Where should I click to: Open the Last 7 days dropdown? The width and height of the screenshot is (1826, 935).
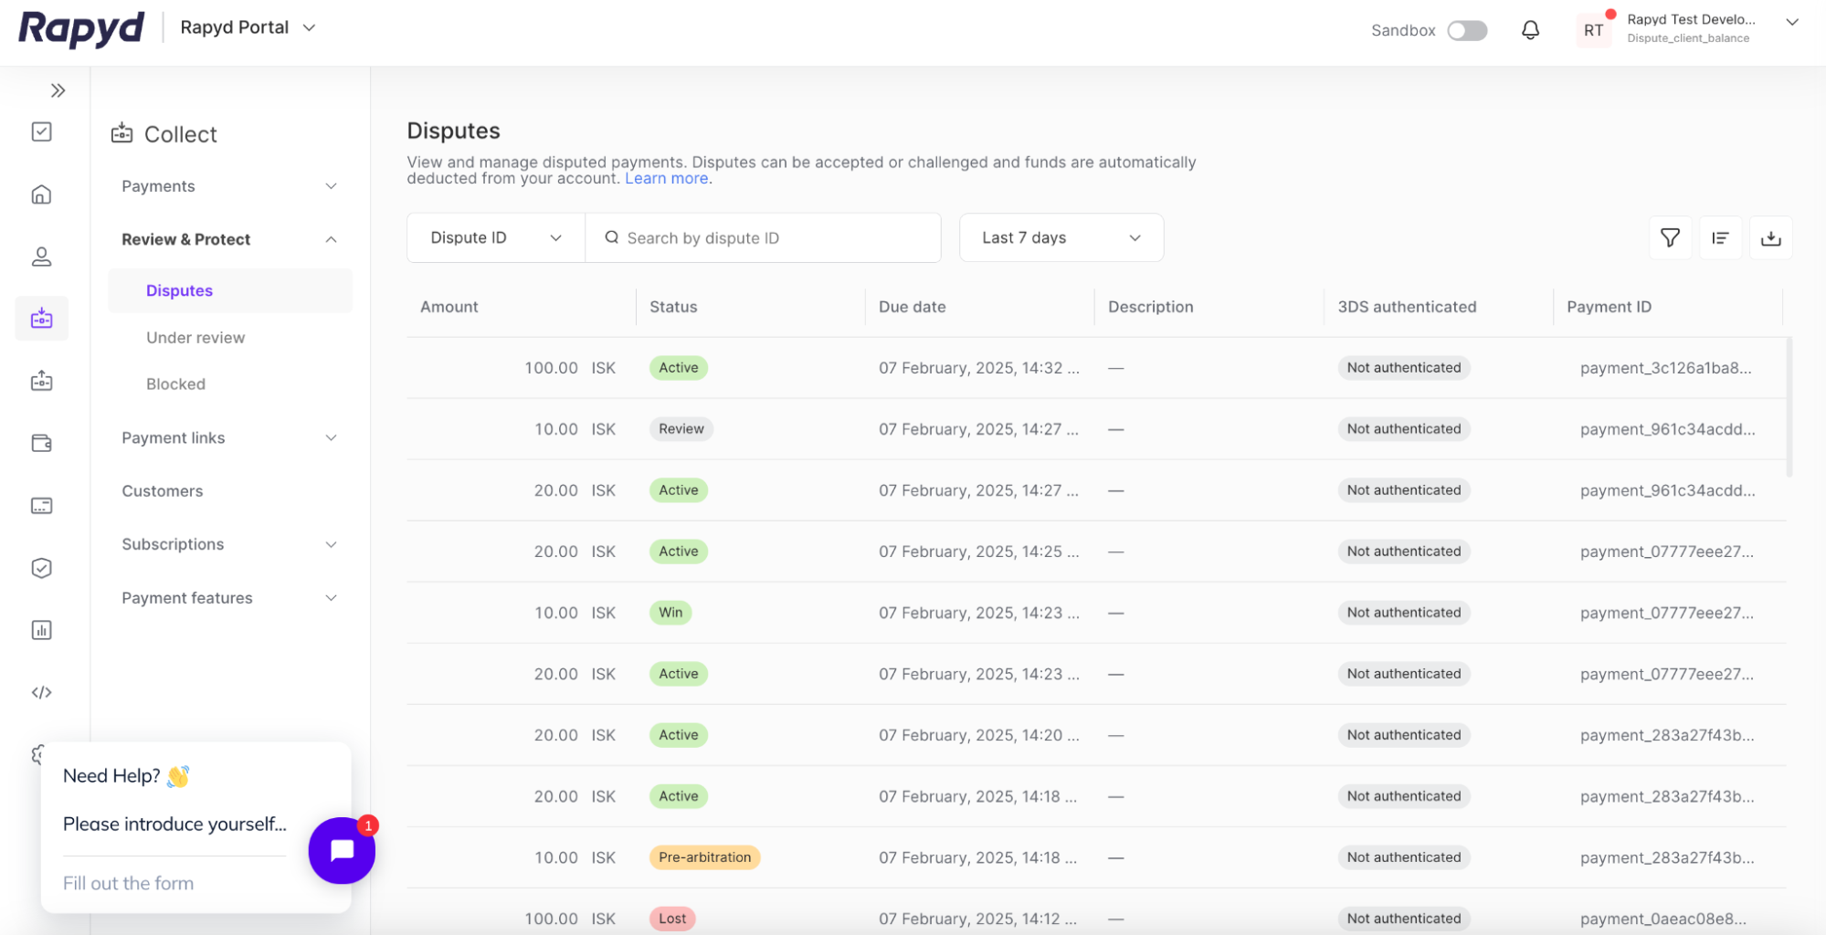tap(1061, 238)
